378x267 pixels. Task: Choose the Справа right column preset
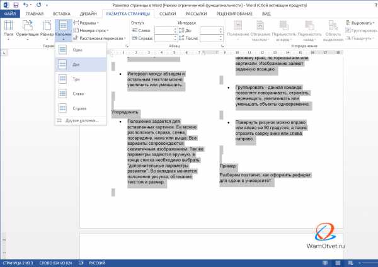point(81,108)
